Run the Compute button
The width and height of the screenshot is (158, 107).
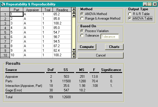pyautogui.click(x=87, y=47)
